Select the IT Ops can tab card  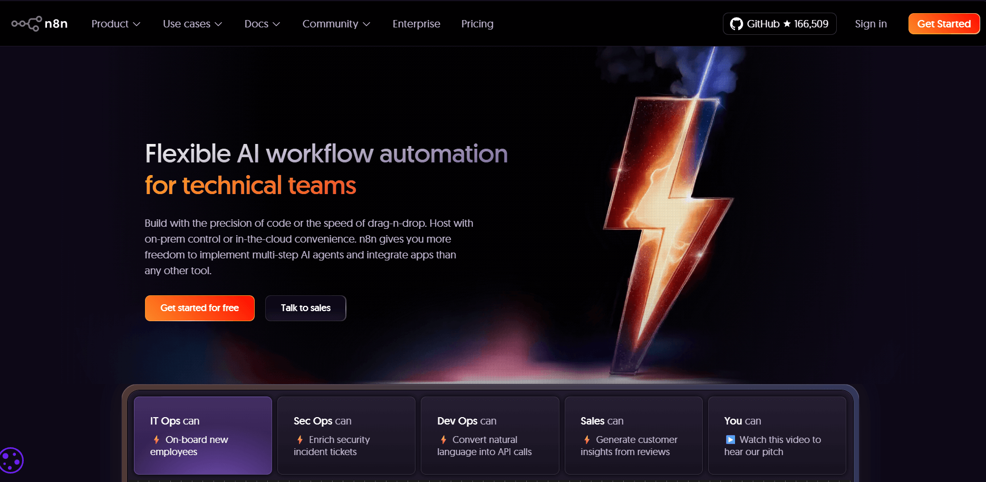[203, 435]
